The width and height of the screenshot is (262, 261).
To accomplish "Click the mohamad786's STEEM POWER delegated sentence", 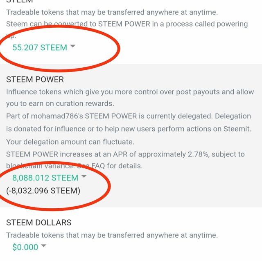I will [129, 116].
